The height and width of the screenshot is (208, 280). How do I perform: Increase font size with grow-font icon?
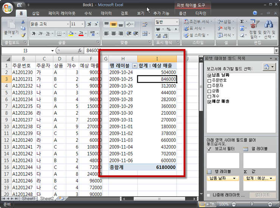[89, 24]
